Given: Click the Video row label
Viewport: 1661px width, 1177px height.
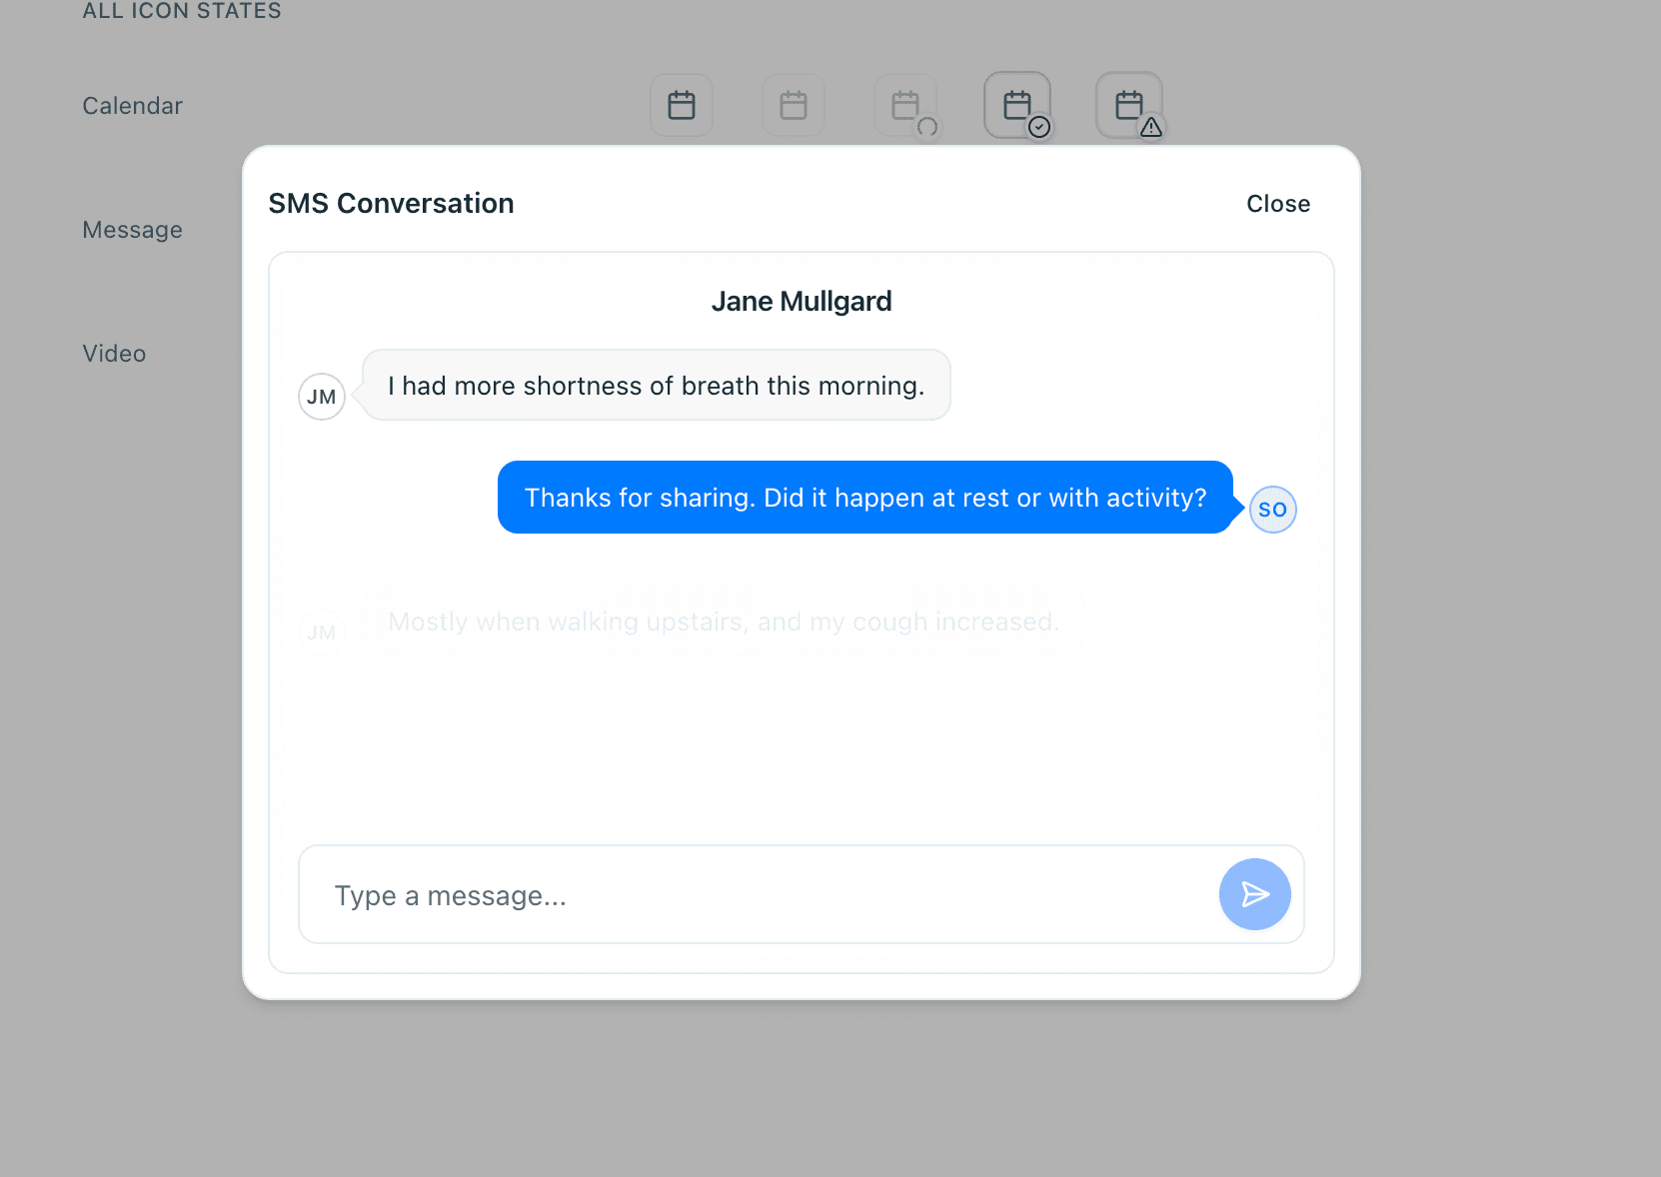Looking at the screenshot, I should (114, 354).
